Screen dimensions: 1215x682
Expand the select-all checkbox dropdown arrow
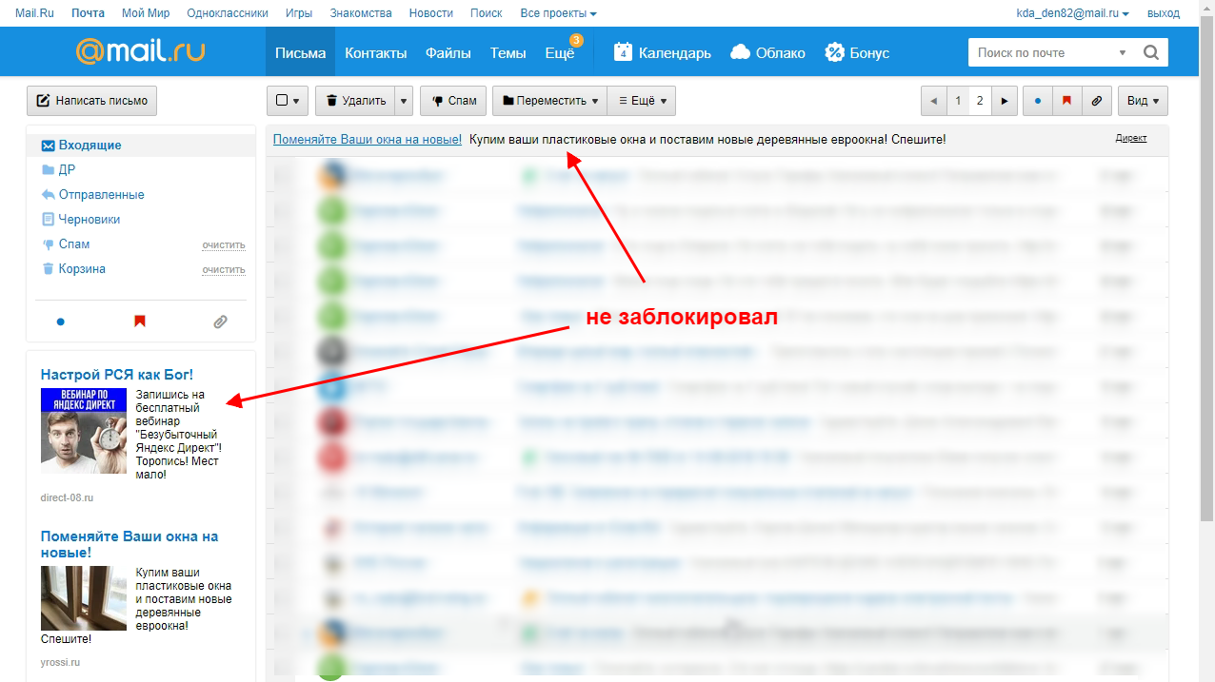tap(296, 101)
